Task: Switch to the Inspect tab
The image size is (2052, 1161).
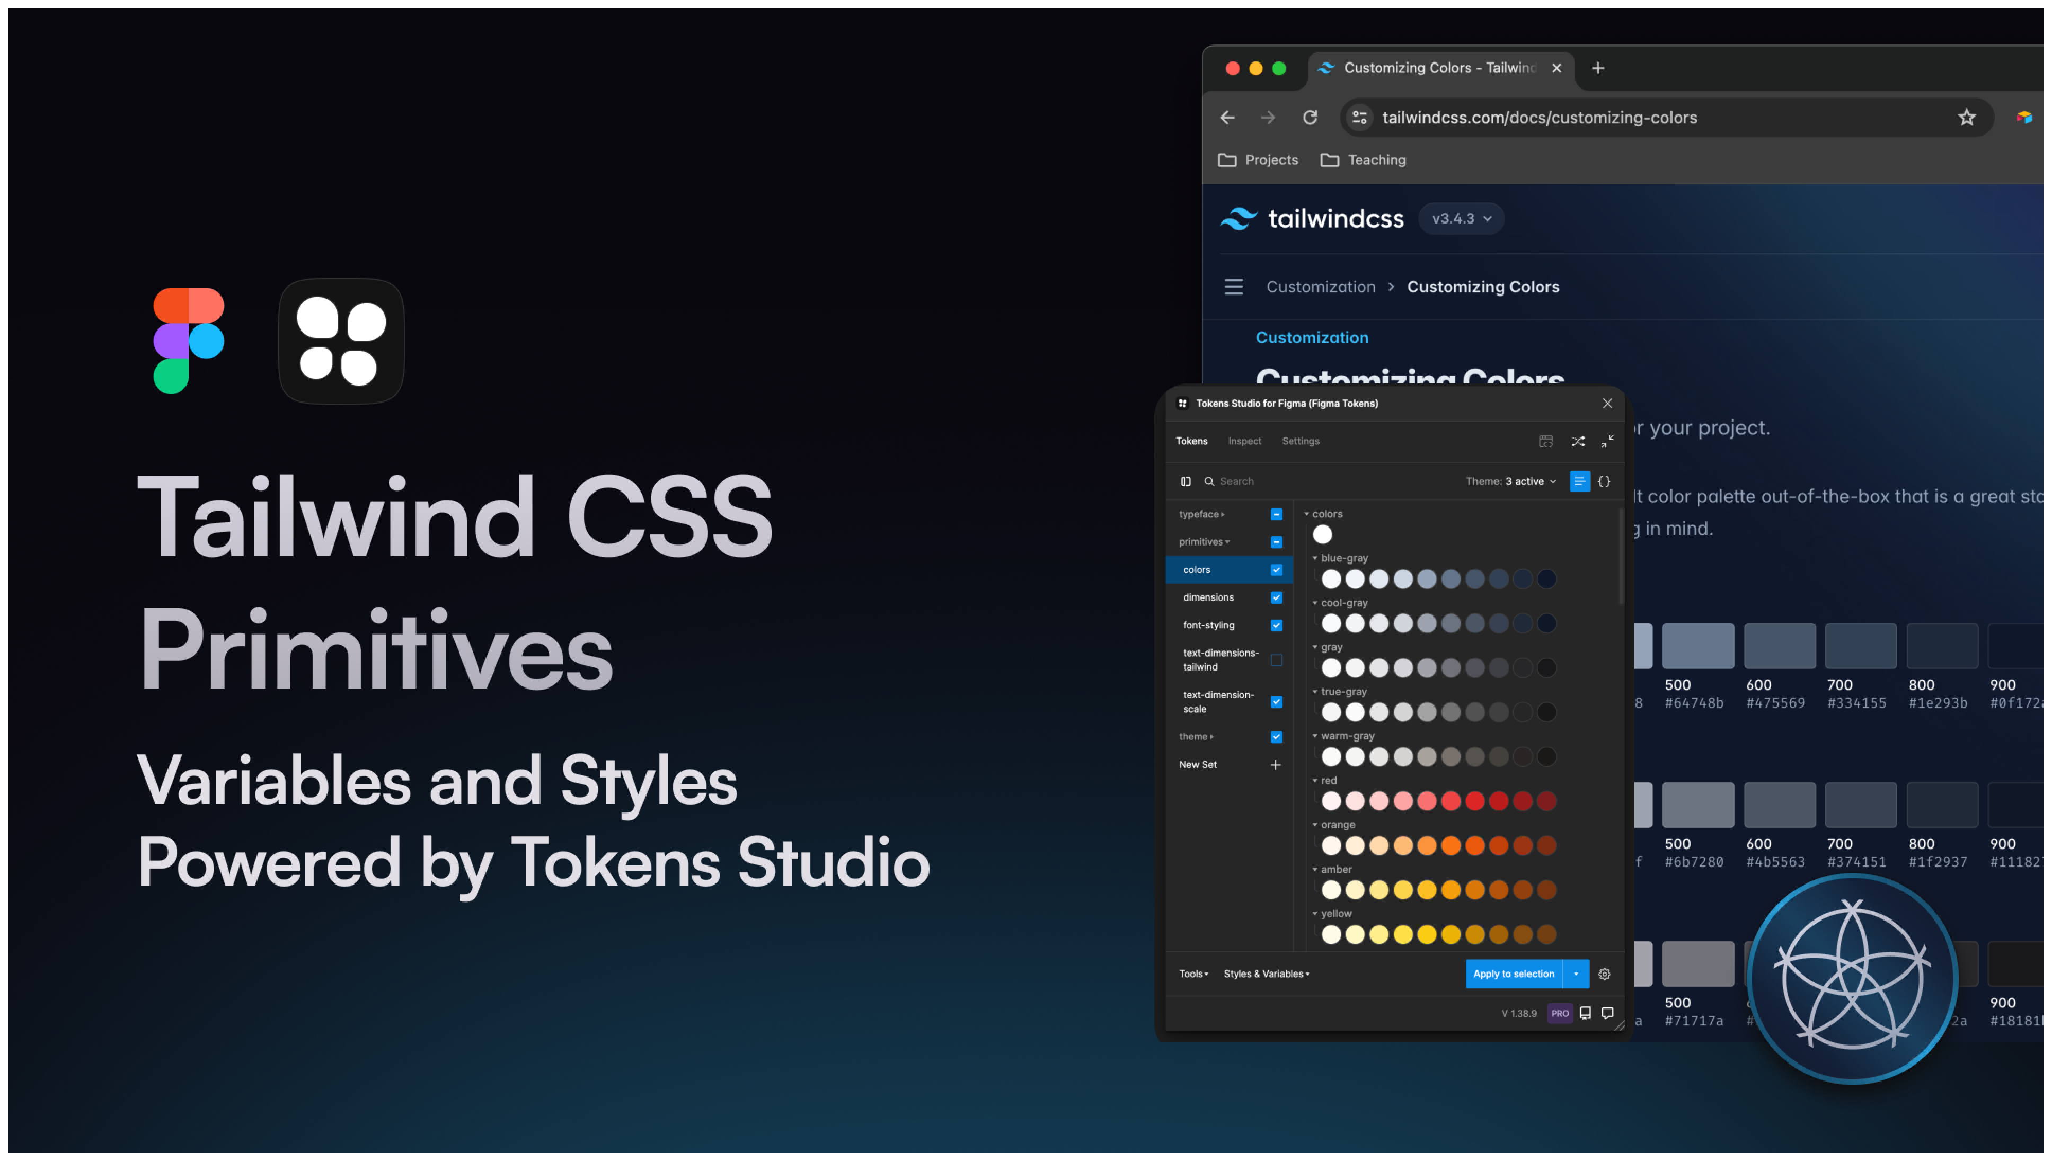Action: [x=1244, y=441]
